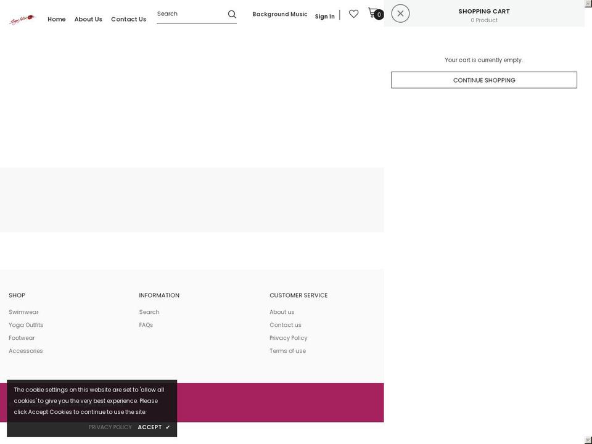Image resolution: width=592 pixels, height=444 pixels.
Task: Open Privacy Policy from cookie banner
Action: click(x=110, y=427)
